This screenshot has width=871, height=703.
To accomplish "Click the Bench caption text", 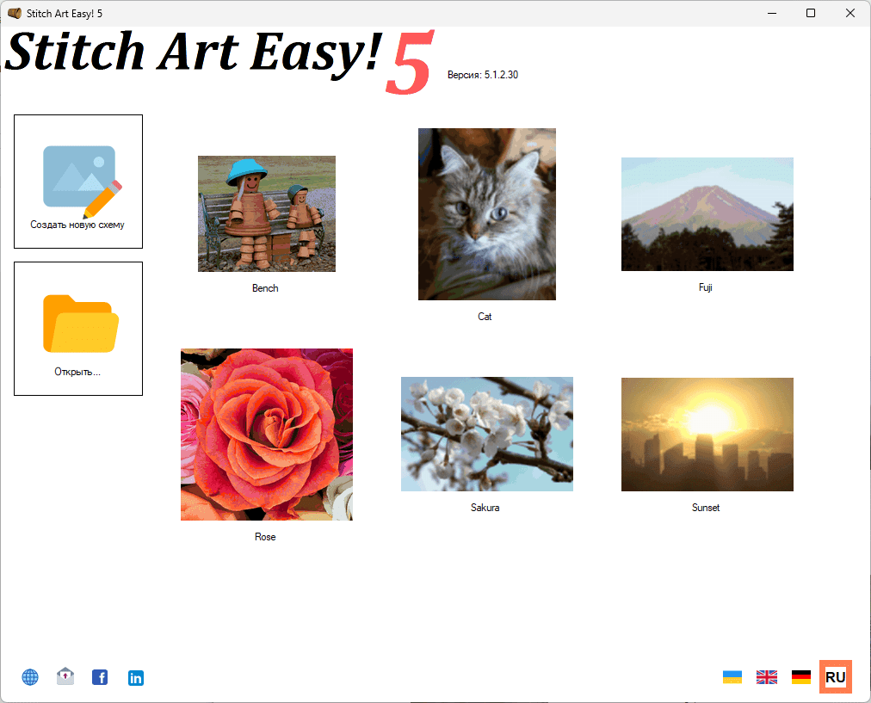I will [265, 288].
